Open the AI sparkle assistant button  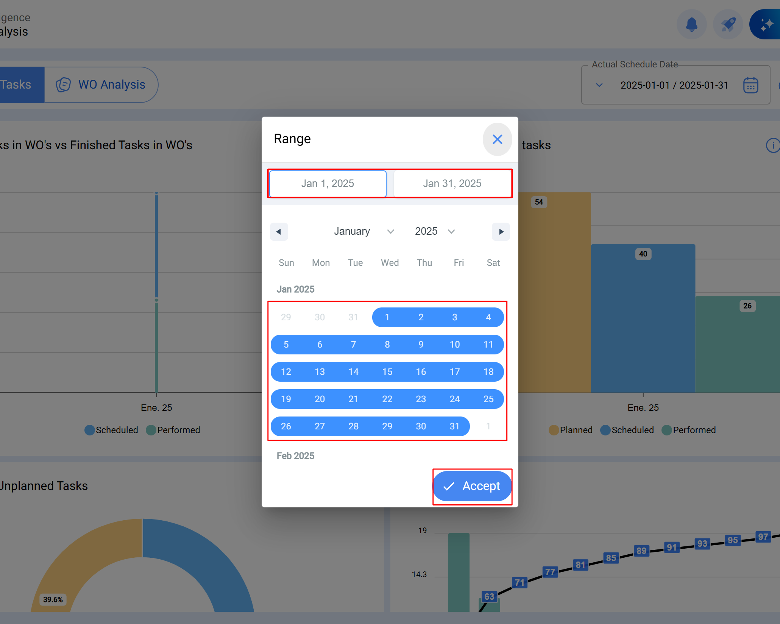tap(766, 25)
